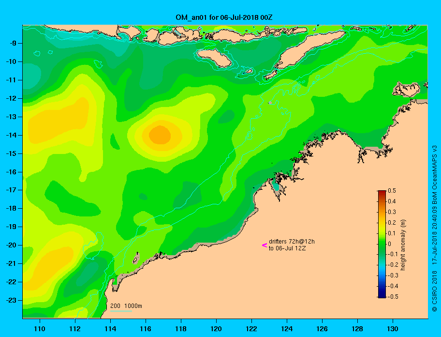
Task: Click the negative colorbar value '-0.1'
Action: [393, 254]
